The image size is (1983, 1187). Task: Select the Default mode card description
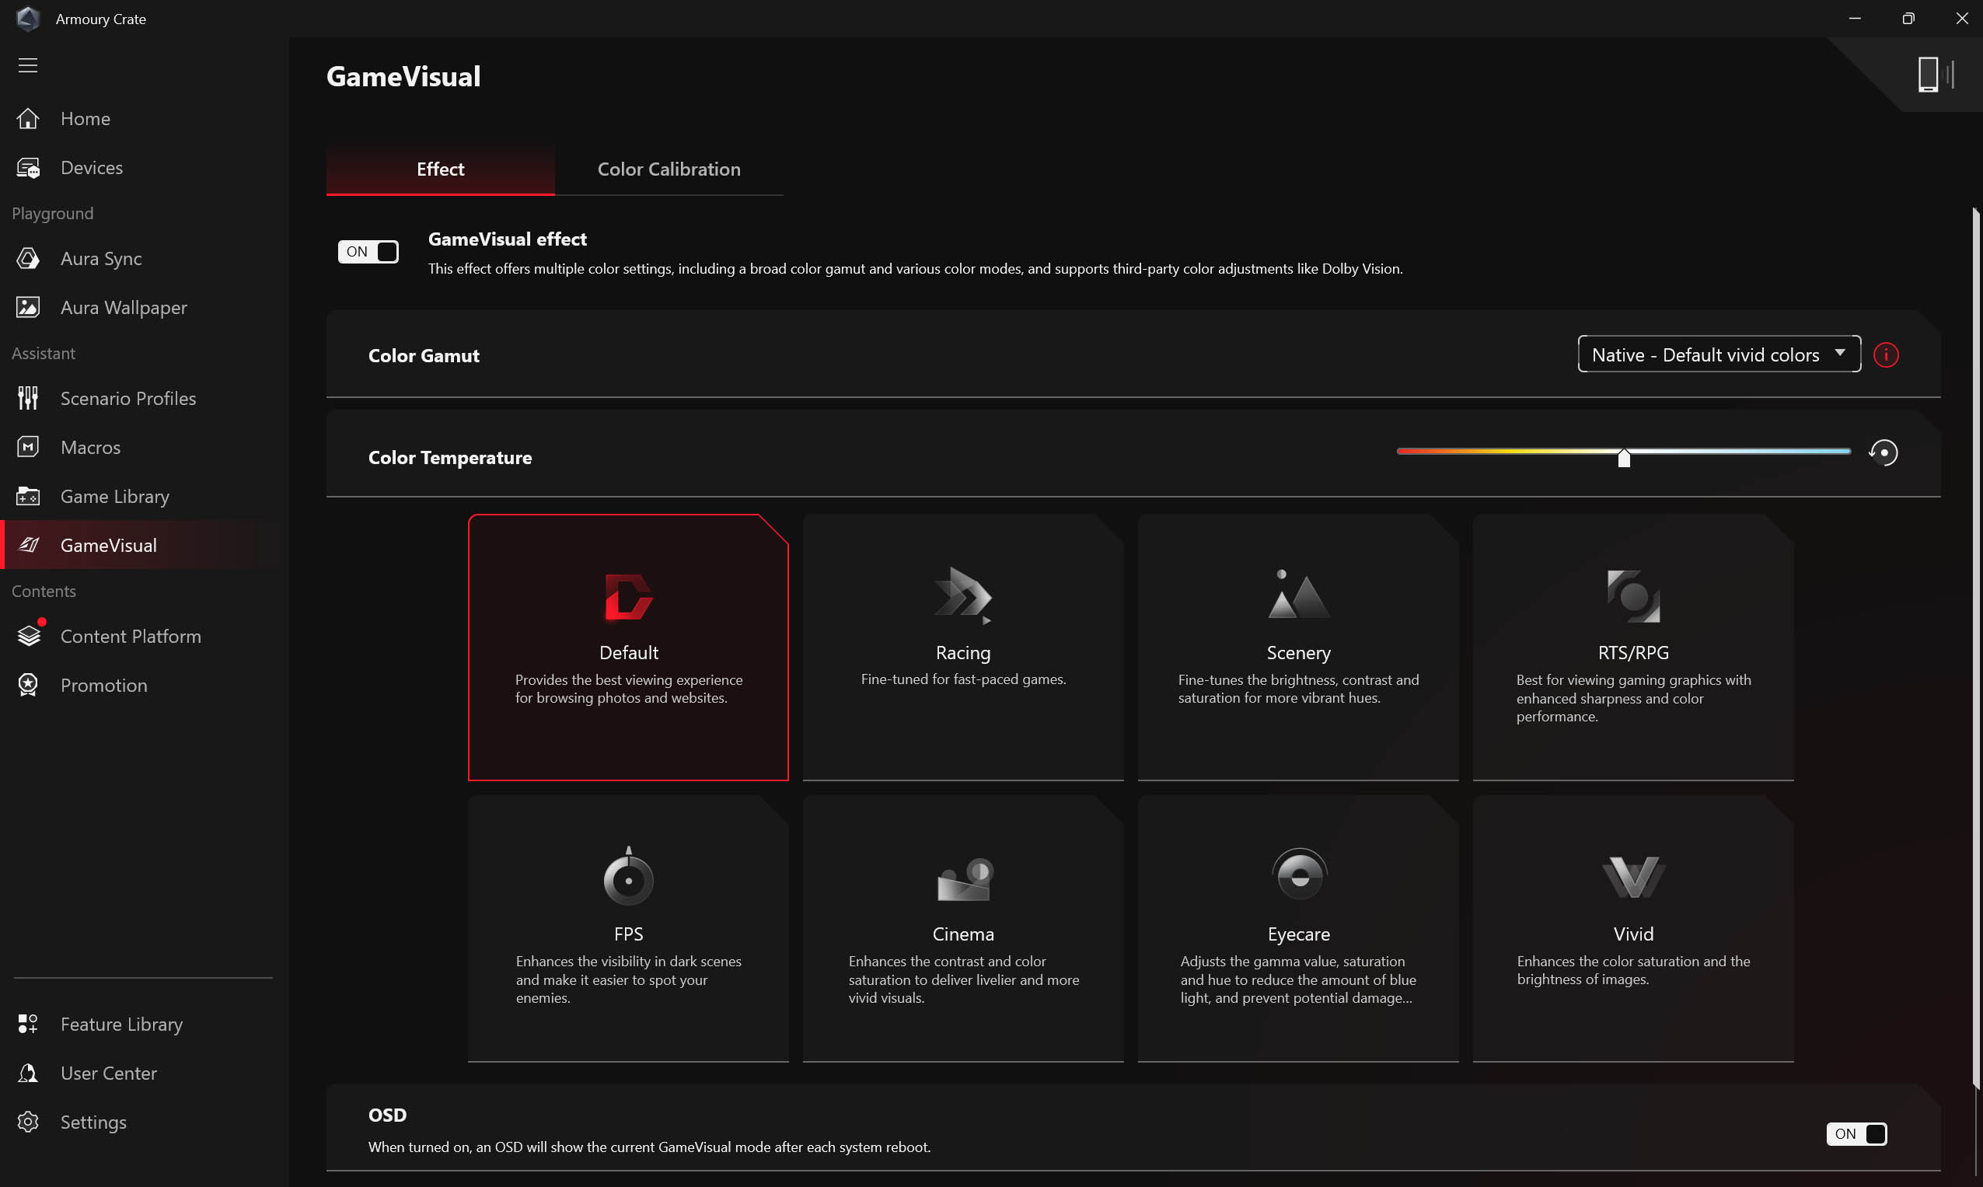(629, 689)
